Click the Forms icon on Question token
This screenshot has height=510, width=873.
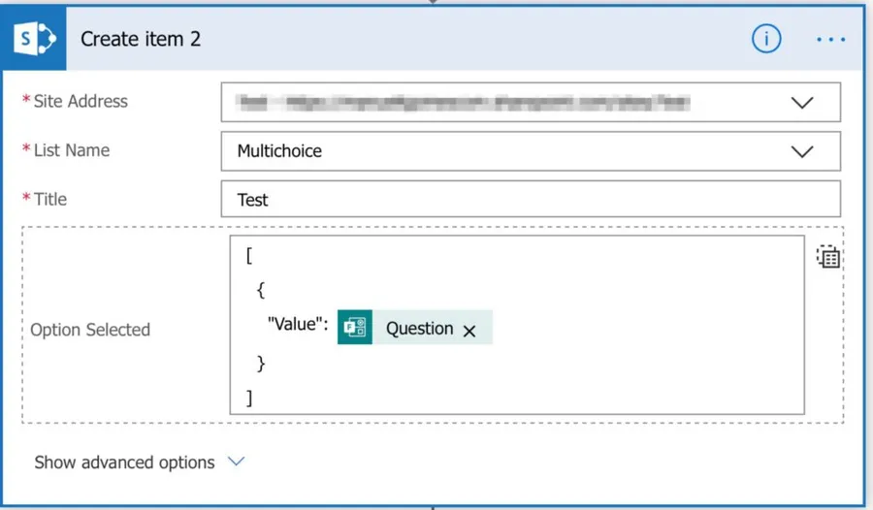coord(355,328)
